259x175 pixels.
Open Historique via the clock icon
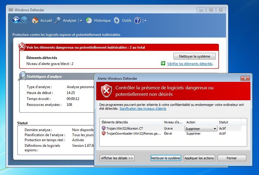89,20
